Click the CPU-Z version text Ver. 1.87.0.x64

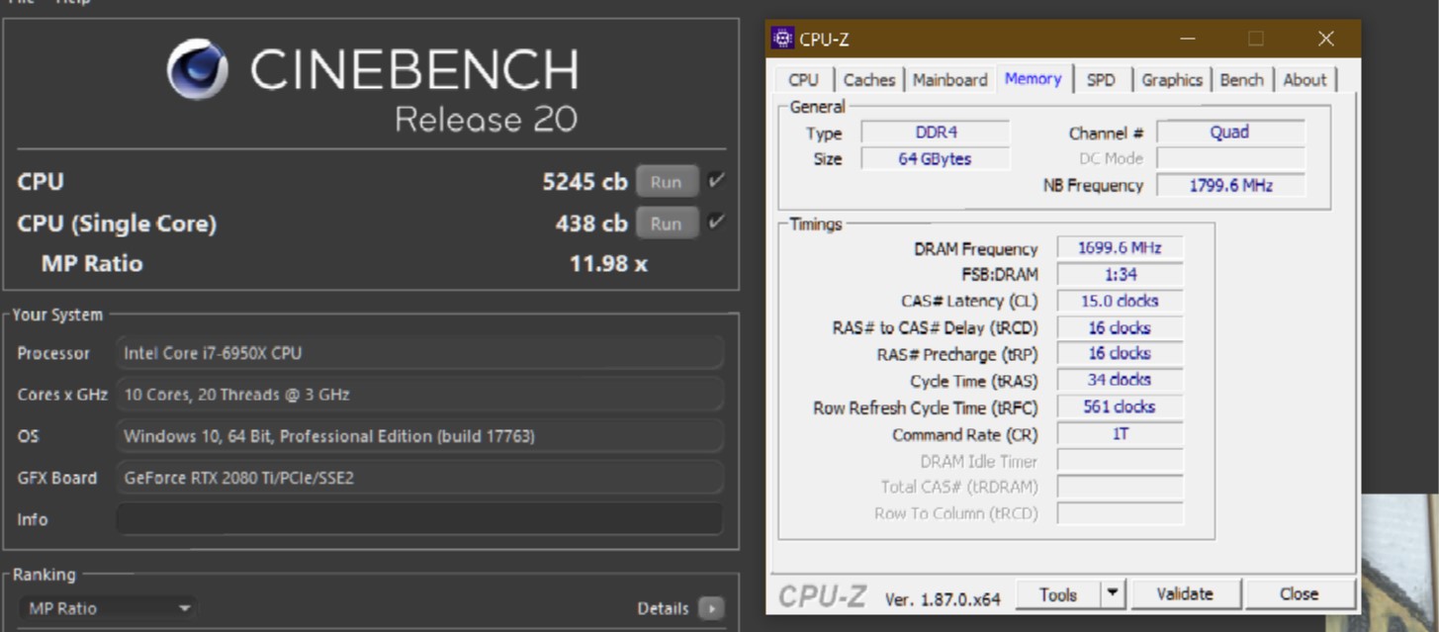pos(943,599)
